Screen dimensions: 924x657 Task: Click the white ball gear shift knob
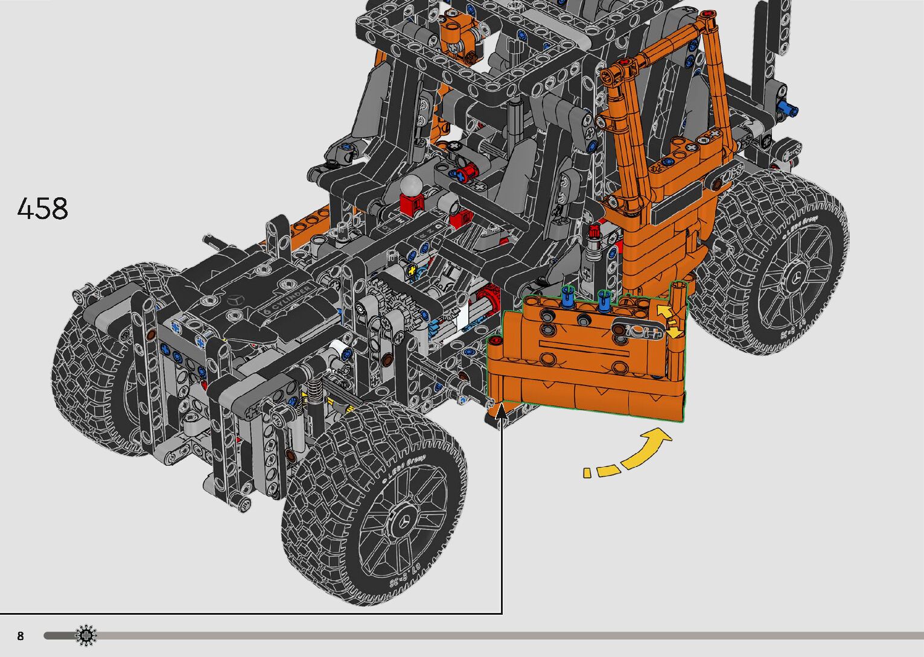tap(412, 185)
